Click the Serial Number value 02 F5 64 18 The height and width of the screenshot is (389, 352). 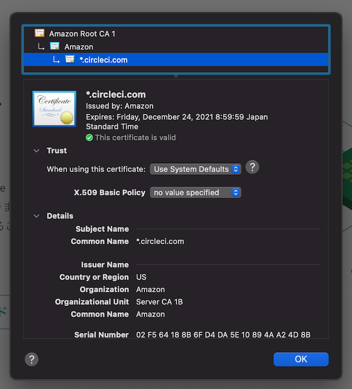click(x=223, y=335)
